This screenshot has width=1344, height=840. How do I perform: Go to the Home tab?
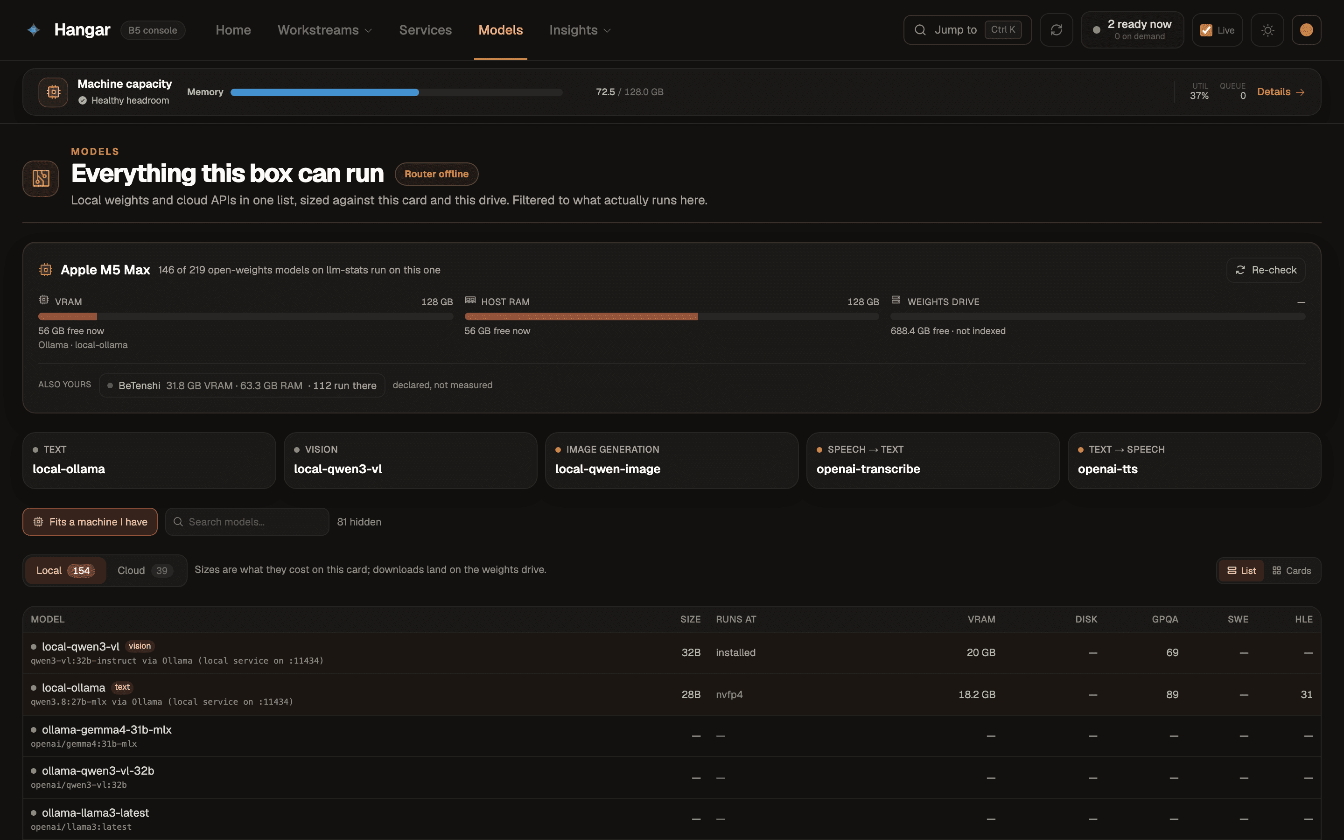click(233, 30)
